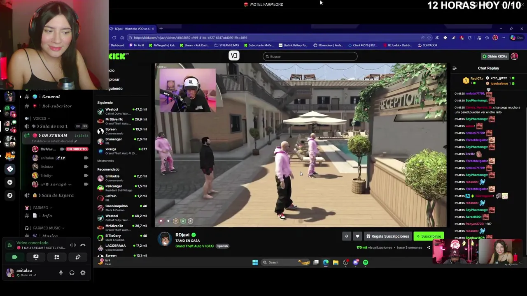The height and width of the screenshot is (296, 527).
Task: Open ElTioGory in Recomendado list
Action: (x=122, y=237)
